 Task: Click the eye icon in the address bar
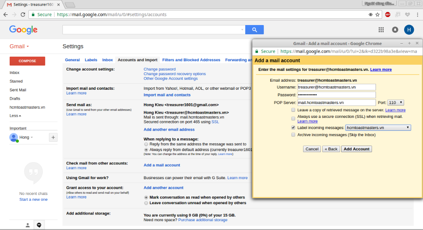pos(371,15)
